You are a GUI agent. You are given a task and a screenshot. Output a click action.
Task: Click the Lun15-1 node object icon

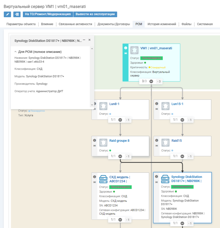165,106
